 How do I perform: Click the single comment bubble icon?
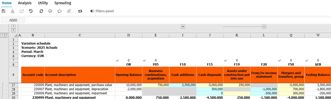60,11
